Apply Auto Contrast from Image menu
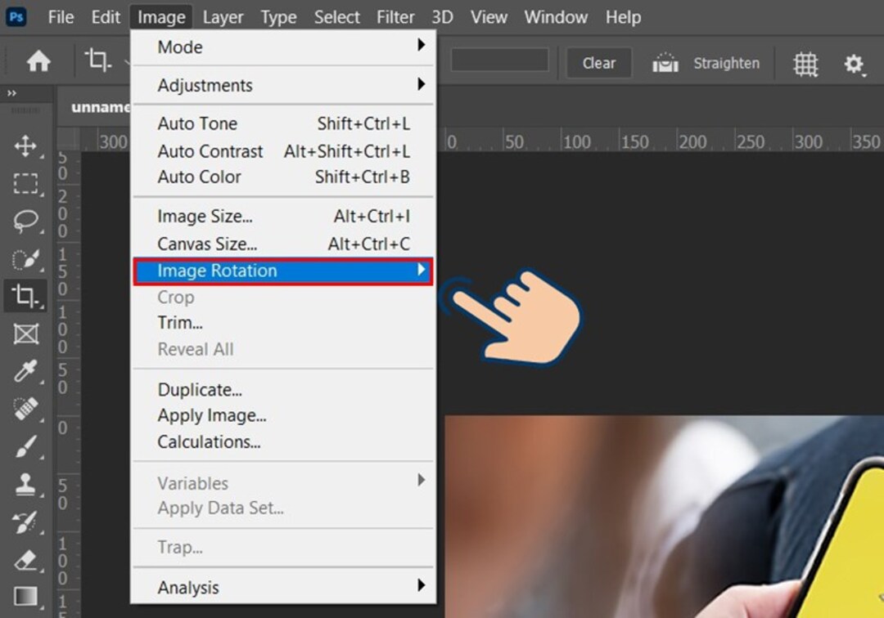This screenshot has width=884, height=618. (283, 151)
